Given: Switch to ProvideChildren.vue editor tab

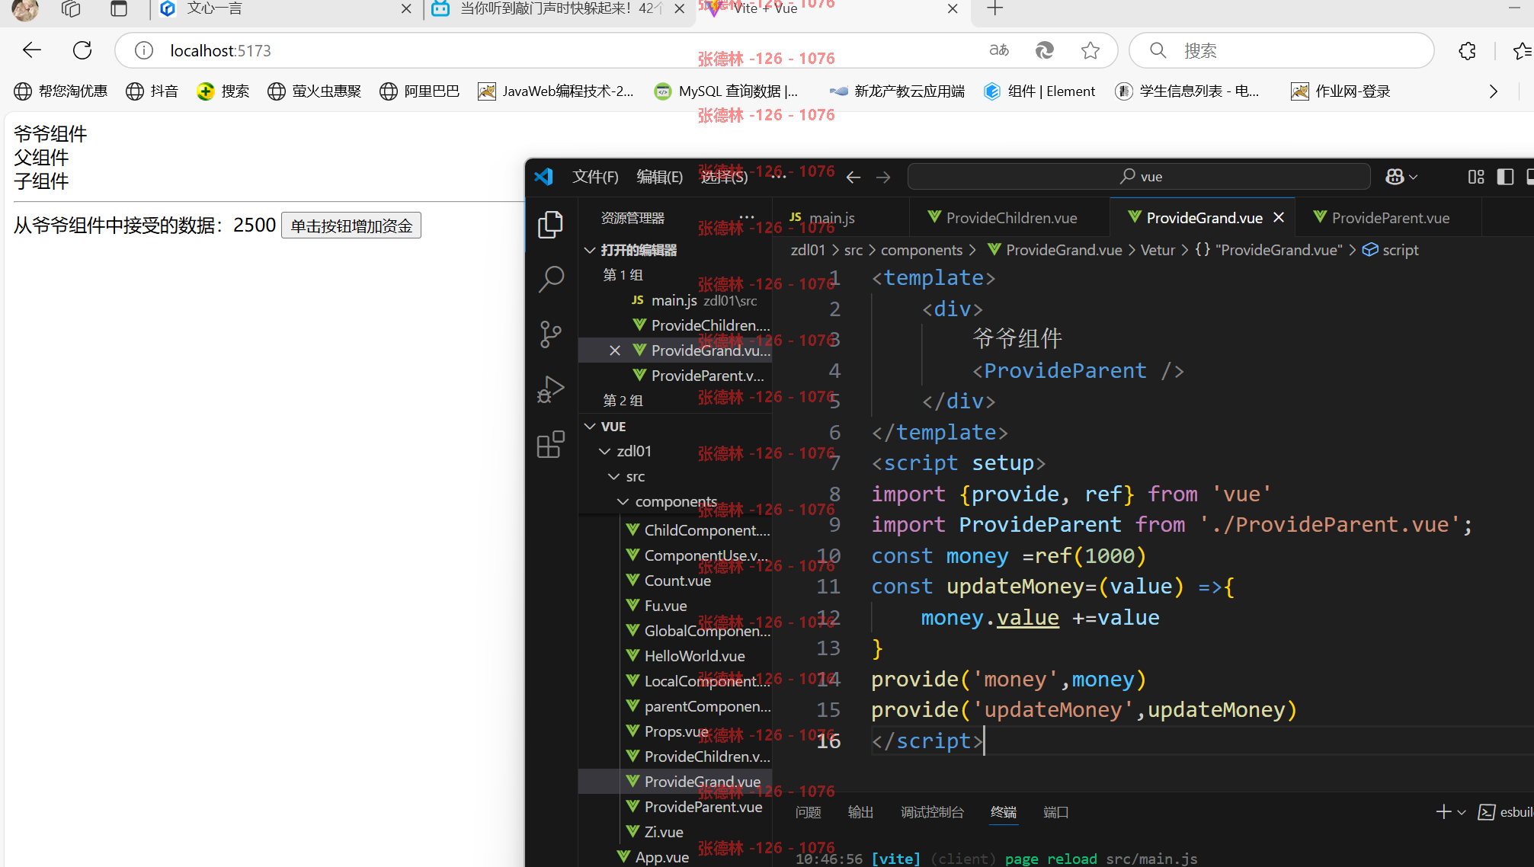Looking at the screenshot, I should point(1010,218).
